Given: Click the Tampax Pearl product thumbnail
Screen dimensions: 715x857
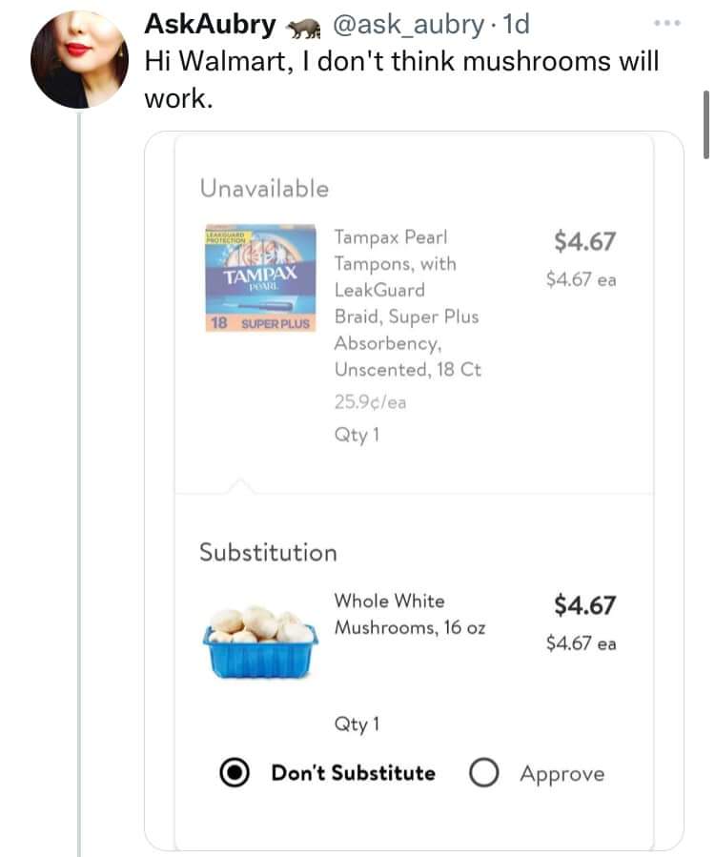Looking at the screenshot, I should [x=259, y=276].
